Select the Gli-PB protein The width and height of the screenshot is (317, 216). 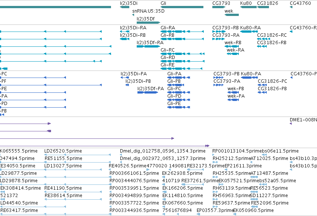point(176,85)
